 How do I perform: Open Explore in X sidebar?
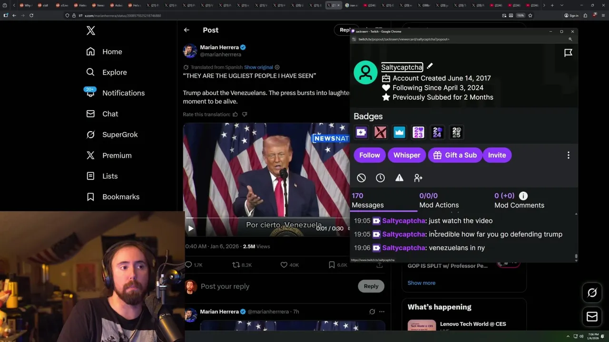(x=107, y=72)
